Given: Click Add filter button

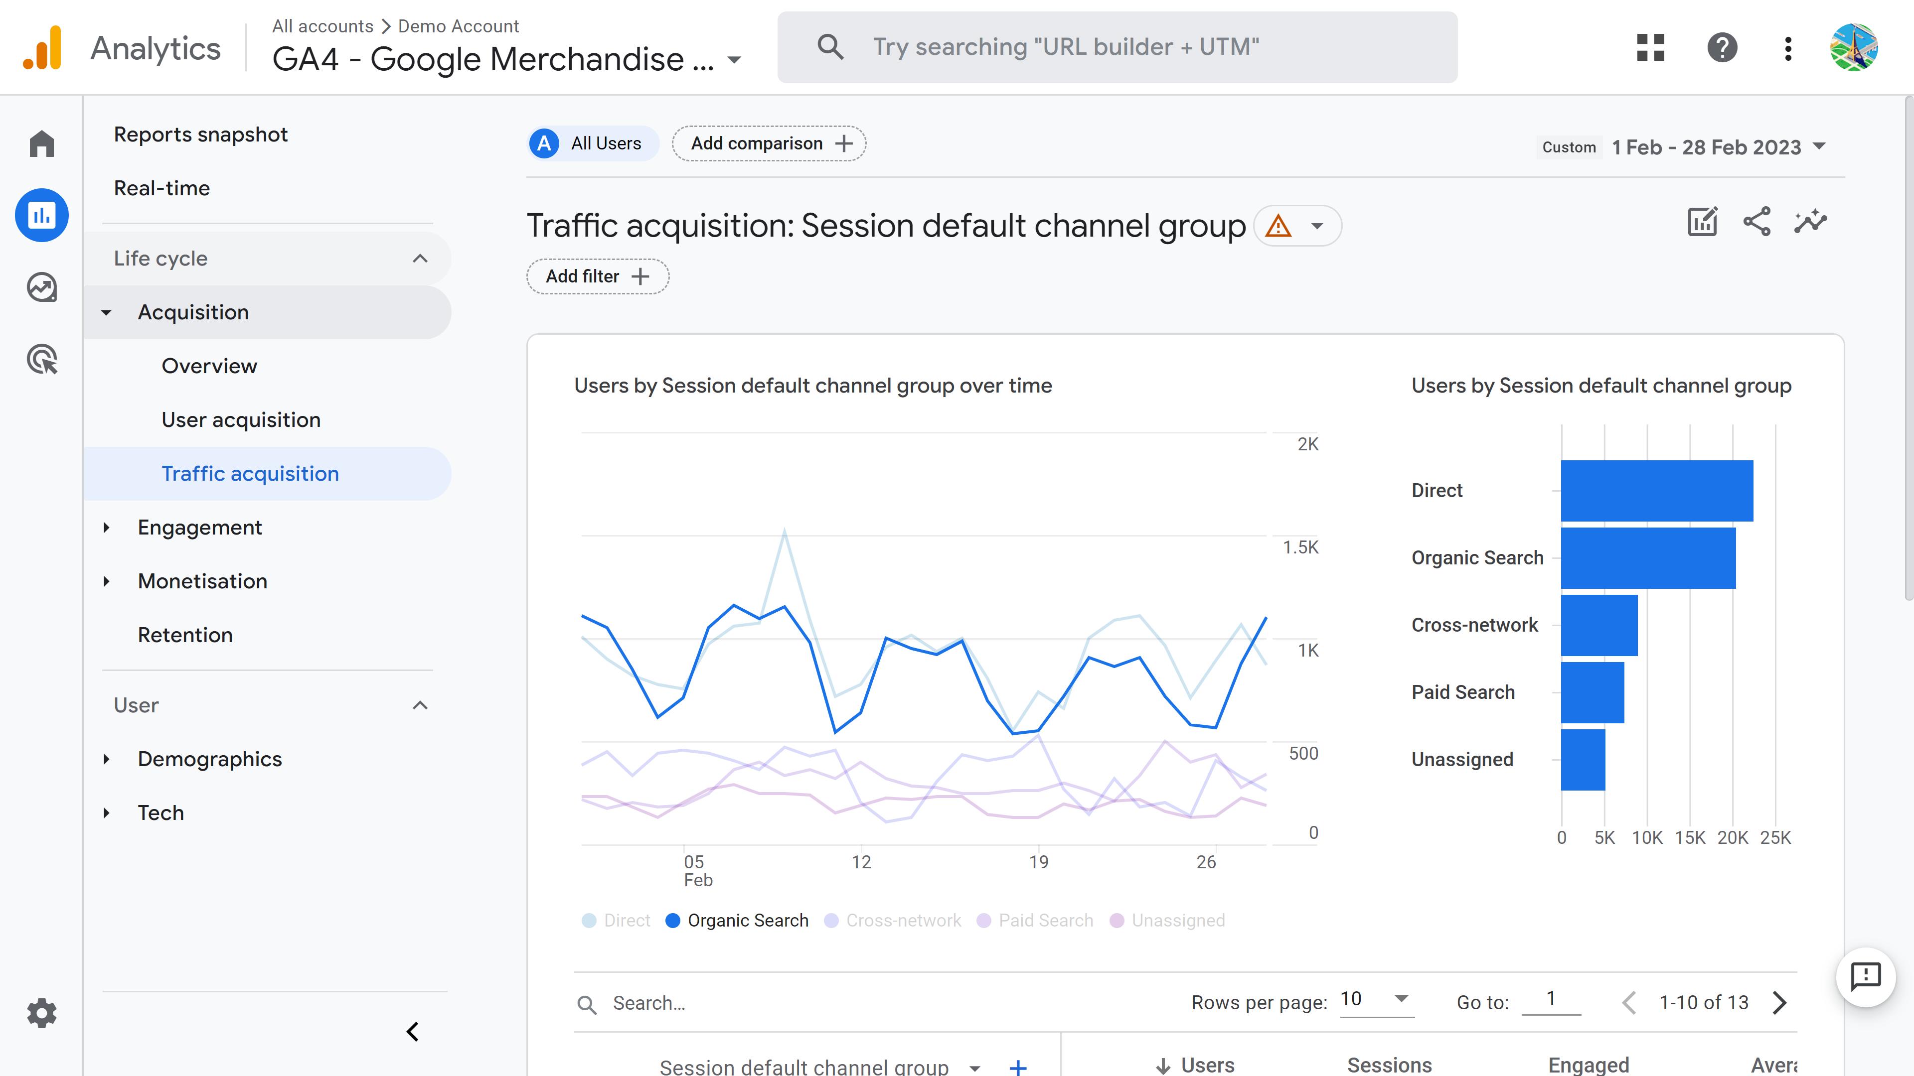Looking at the screenshot, I should [598, 276].
